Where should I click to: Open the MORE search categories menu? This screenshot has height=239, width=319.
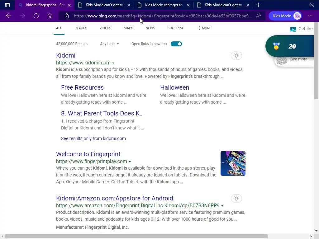205,28
